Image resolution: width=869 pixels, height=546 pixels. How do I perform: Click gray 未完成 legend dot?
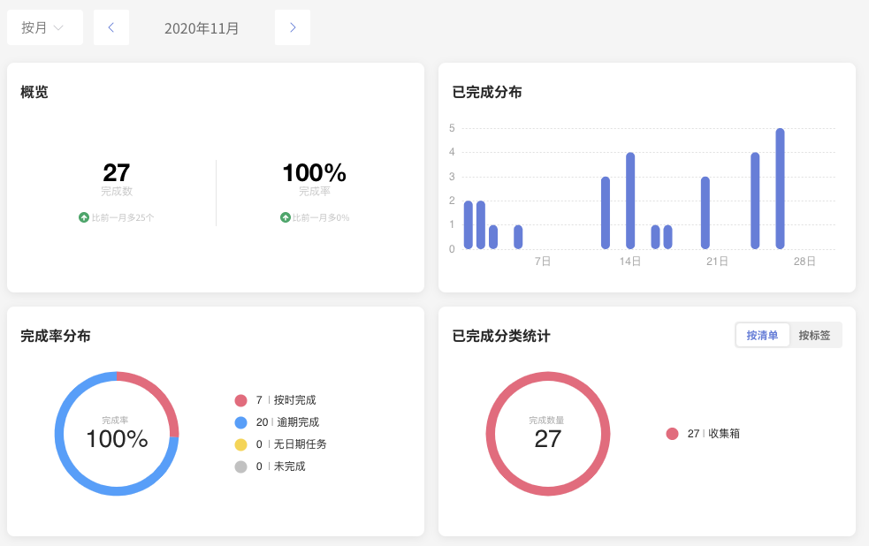pyautogui.click(x=240, y=466)
